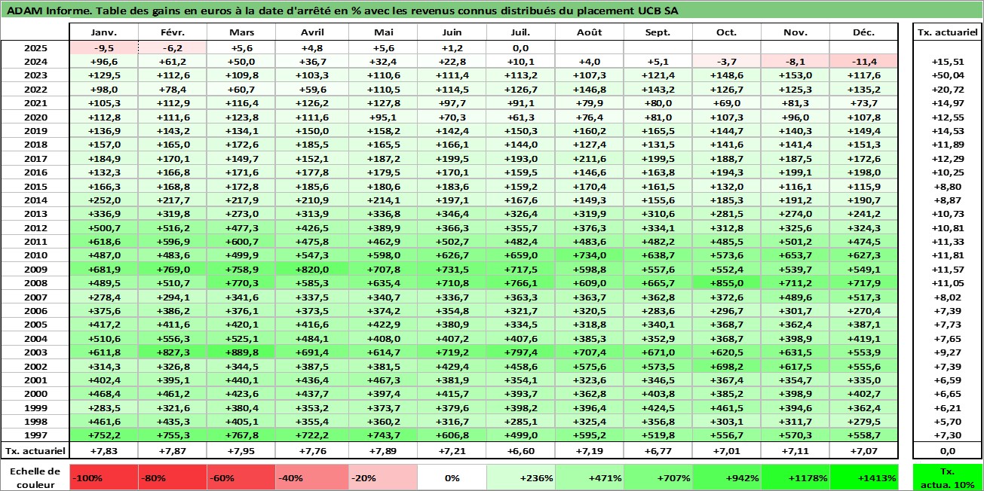
Task: Click the -6,2 cell in 2025 Févr.
Action: (x=173, y=47)
